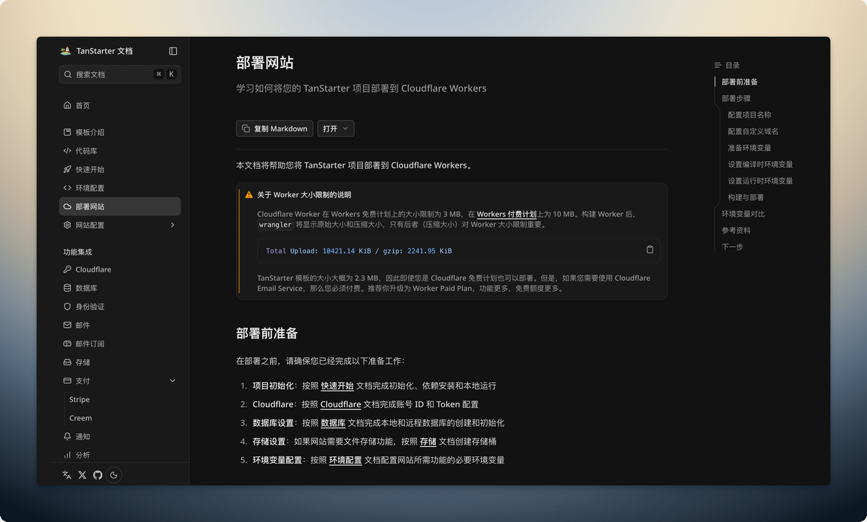Click the TanStarter logo icon

(66, 51)
